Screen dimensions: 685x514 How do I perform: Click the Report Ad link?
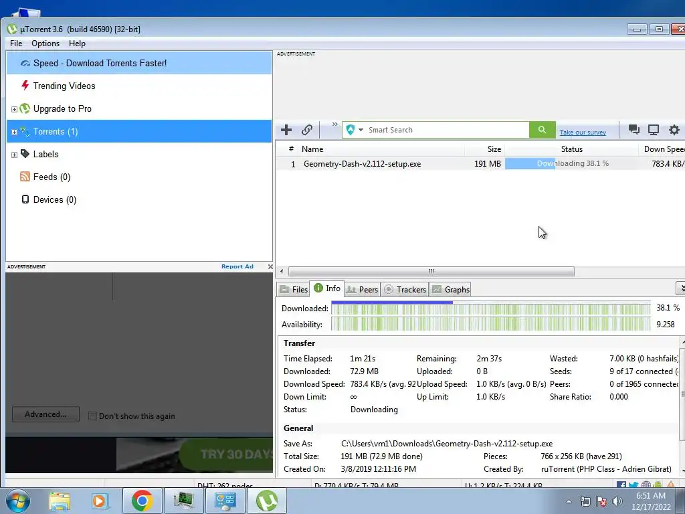coord(237,266)
